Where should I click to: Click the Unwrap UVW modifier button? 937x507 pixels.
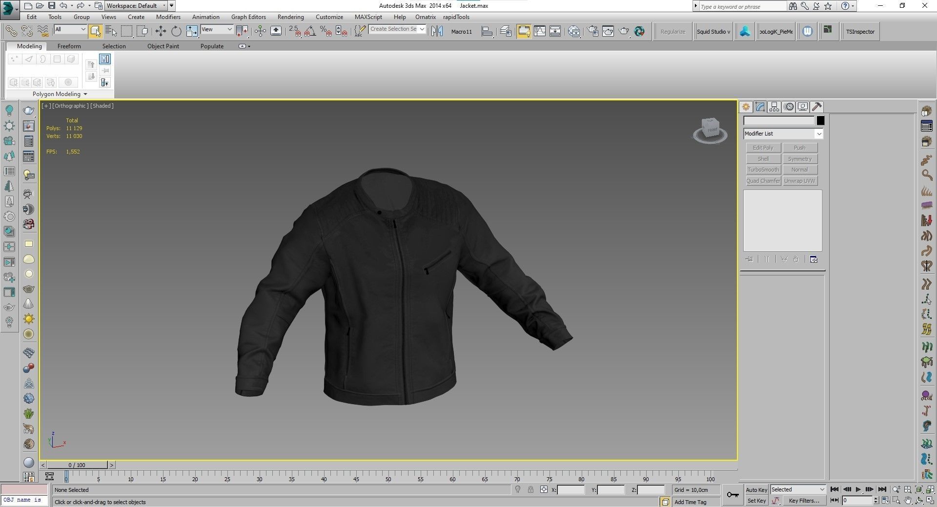800,181
